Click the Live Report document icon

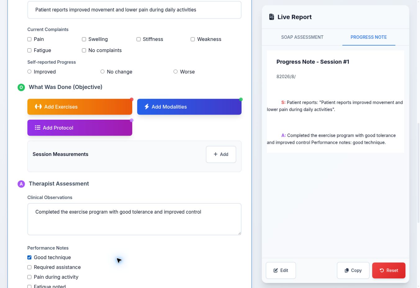[271, 17]
